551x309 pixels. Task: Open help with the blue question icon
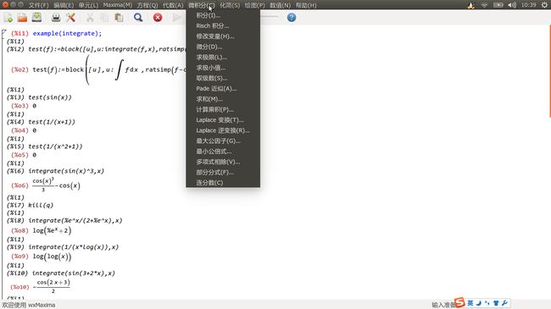(x=292, y=18)
